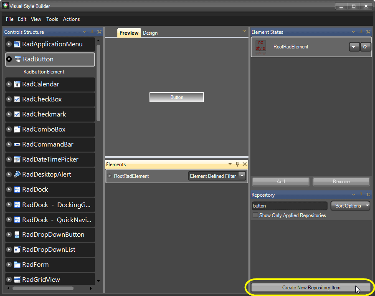Click the RadCheckBox icon
Screen dimensions: 375x296
point(17,99)
